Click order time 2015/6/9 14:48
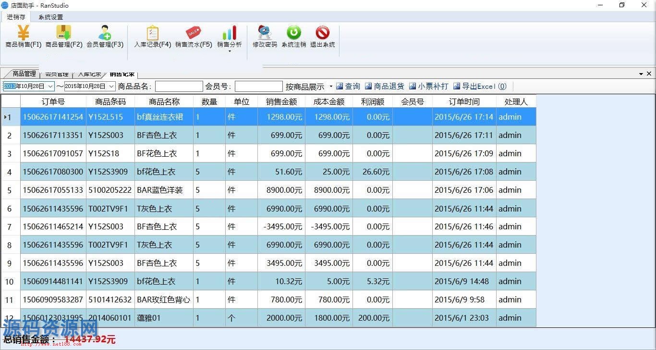Image resolution: width=656 pixels, height=350 pixels. (x=464, y=281)
